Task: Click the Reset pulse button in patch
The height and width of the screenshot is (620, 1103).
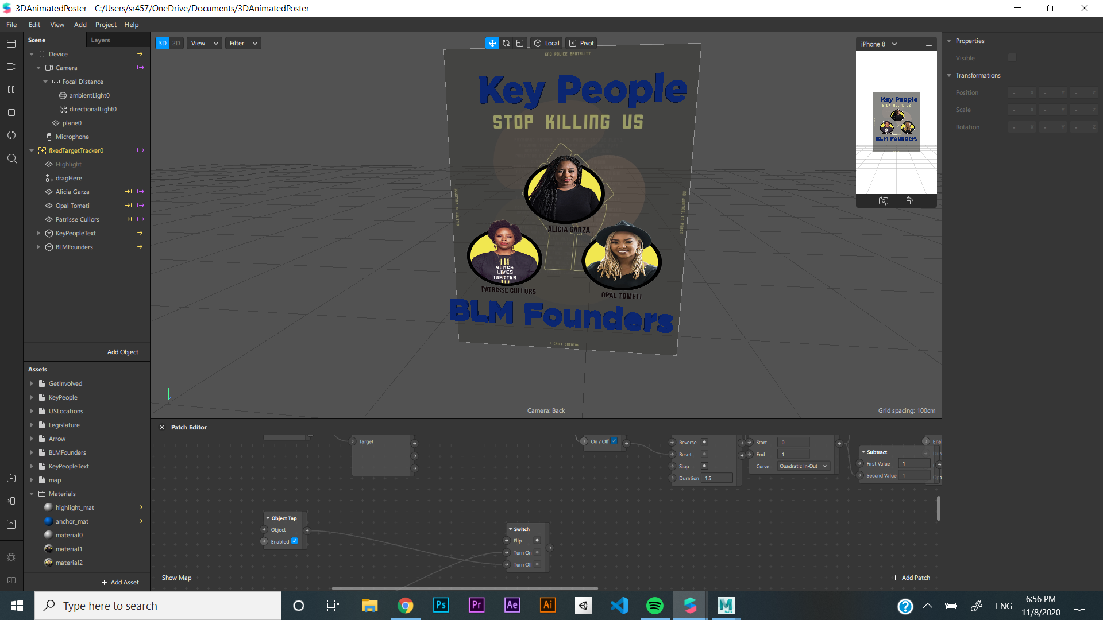Action: pos(704,454)
